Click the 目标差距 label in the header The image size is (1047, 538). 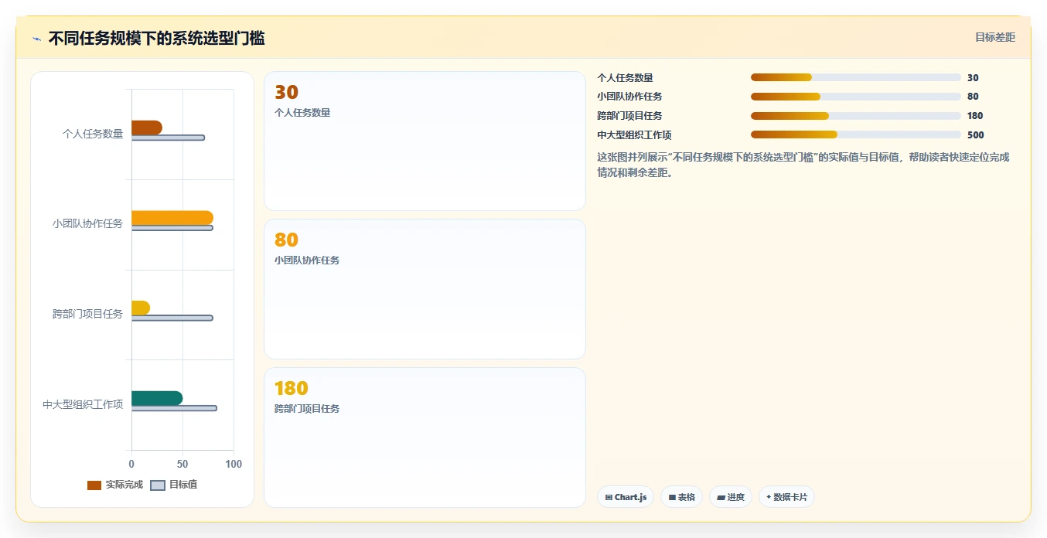click(x=994, y=37)
